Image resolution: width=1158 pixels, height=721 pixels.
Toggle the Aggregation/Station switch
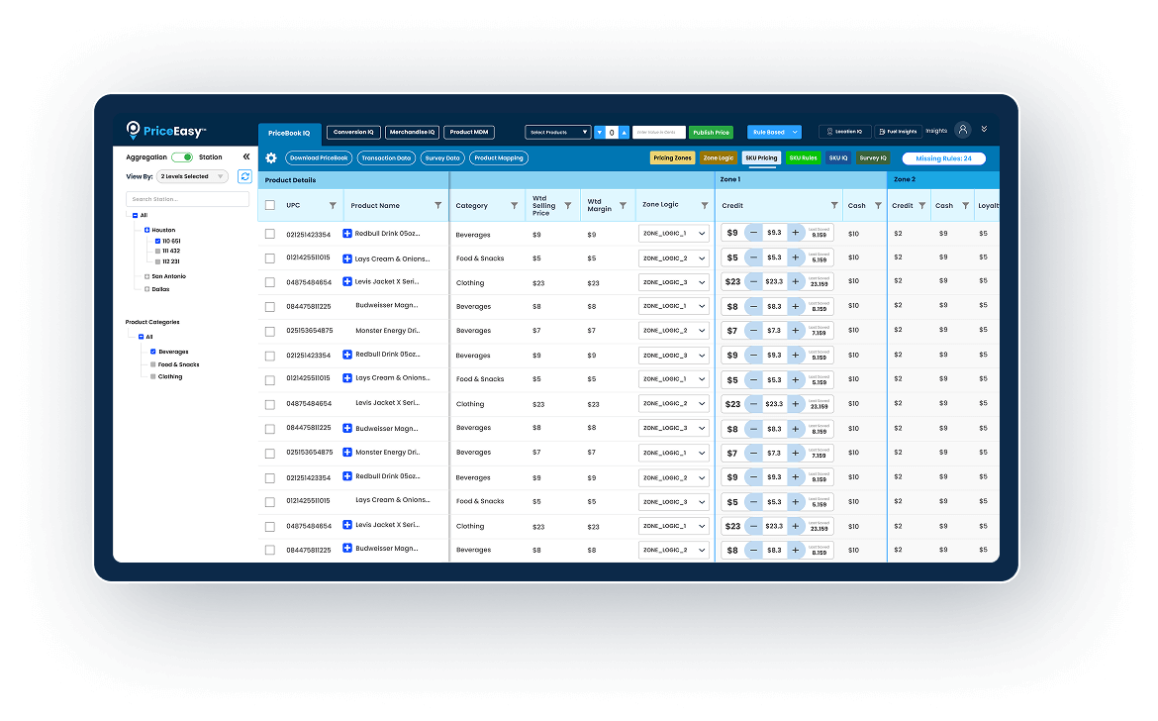click(x=182, y=157)
